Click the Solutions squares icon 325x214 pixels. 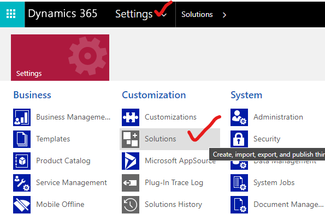coord(131,139)
